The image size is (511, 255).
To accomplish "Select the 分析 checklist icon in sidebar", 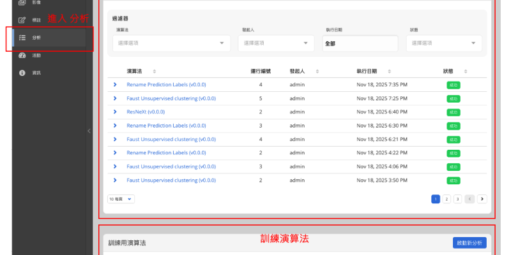I will click(22, 38).
